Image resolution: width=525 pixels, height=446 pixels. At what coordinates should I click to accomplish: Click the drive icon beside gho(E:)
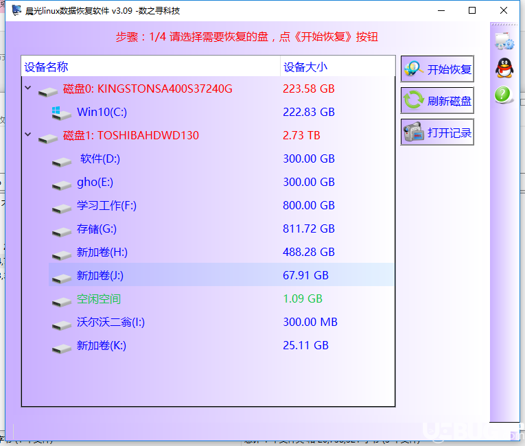(62, 185)
